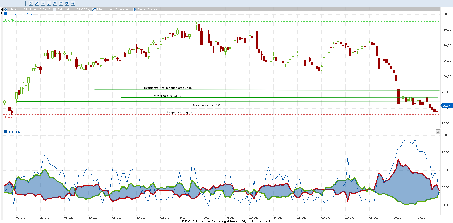Click the Data points 182 (2559) text
The width and height of the screenshot is (453, 223).
coord(74,9)
